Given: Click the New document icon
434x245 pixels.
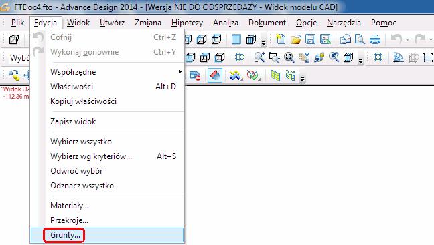Looking at the screenshot, I should (281, 39).
